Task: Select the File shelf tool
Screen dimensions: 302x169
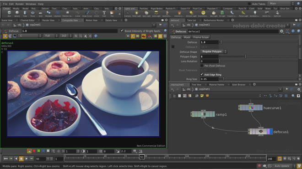Action: pos(112,14)
